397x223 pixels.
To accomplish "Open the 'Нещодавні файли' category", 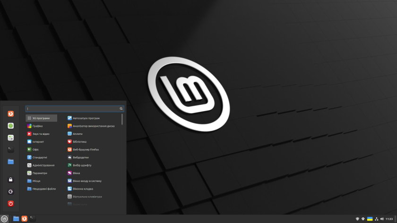I will [42, 189].
